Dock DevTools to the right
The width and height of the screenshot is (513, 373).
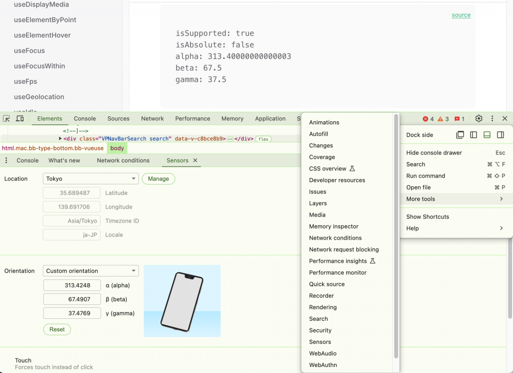pyautogui.click(x=500, y=134)
